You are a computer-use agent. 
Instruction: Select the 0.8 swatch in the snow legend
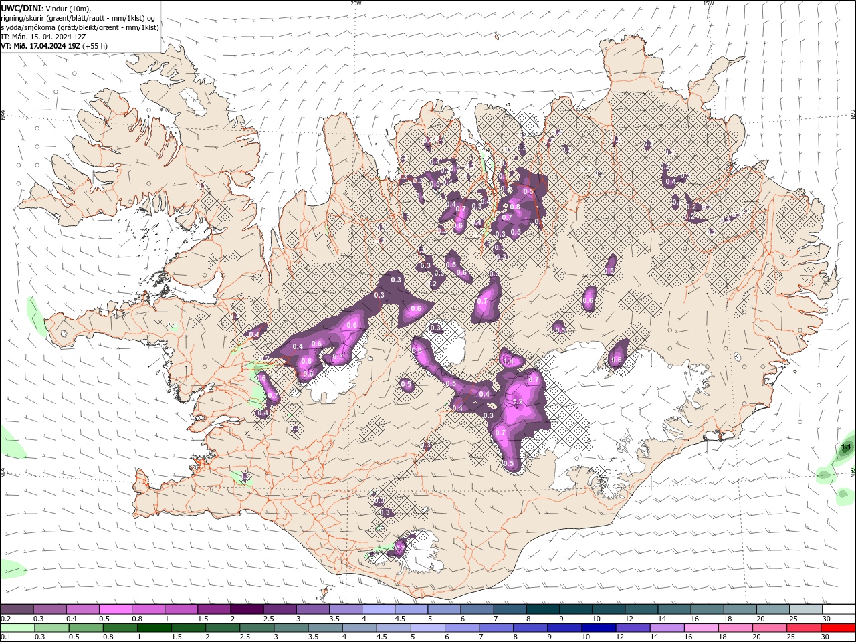tap(148, 609)
